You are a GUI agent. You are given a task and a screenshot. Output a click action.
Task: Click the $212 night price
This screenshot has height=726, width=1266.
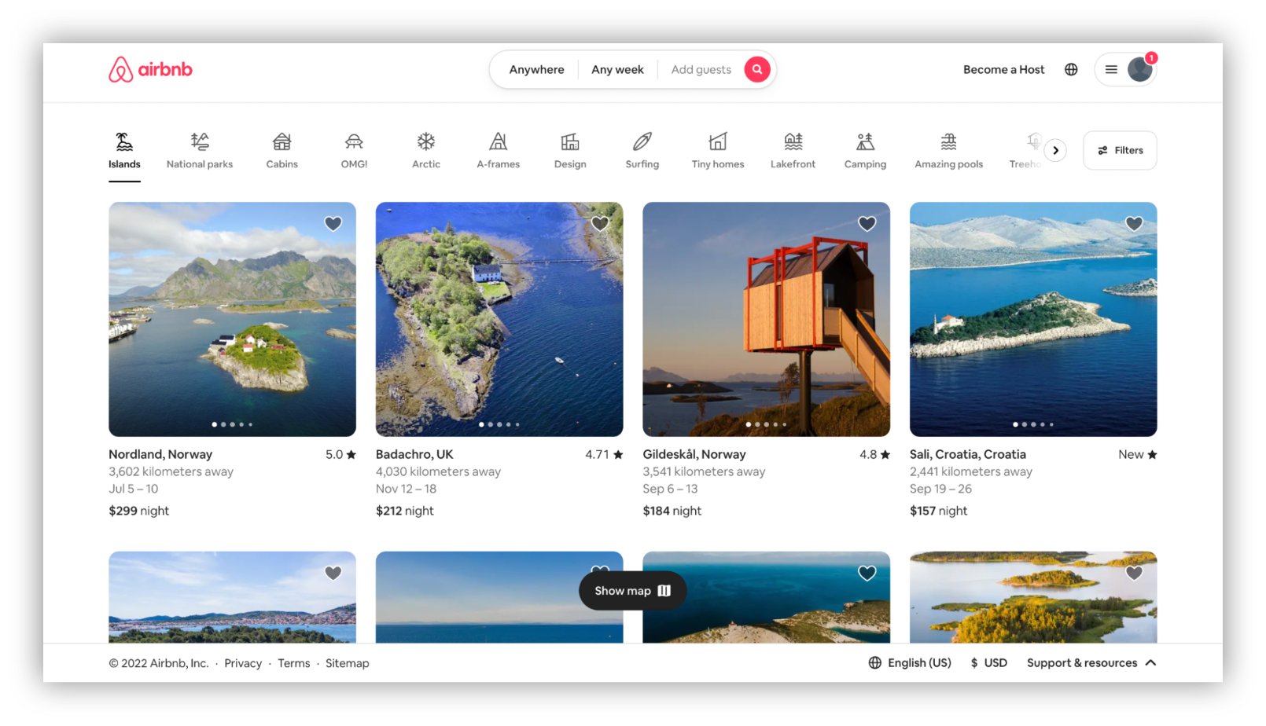[x=405, y=511]
